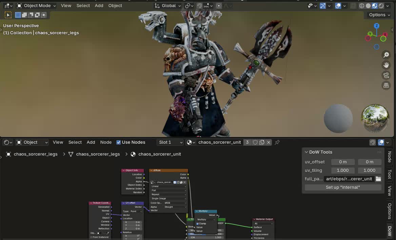Open the snapping options dropdown

tap(209, 5)
